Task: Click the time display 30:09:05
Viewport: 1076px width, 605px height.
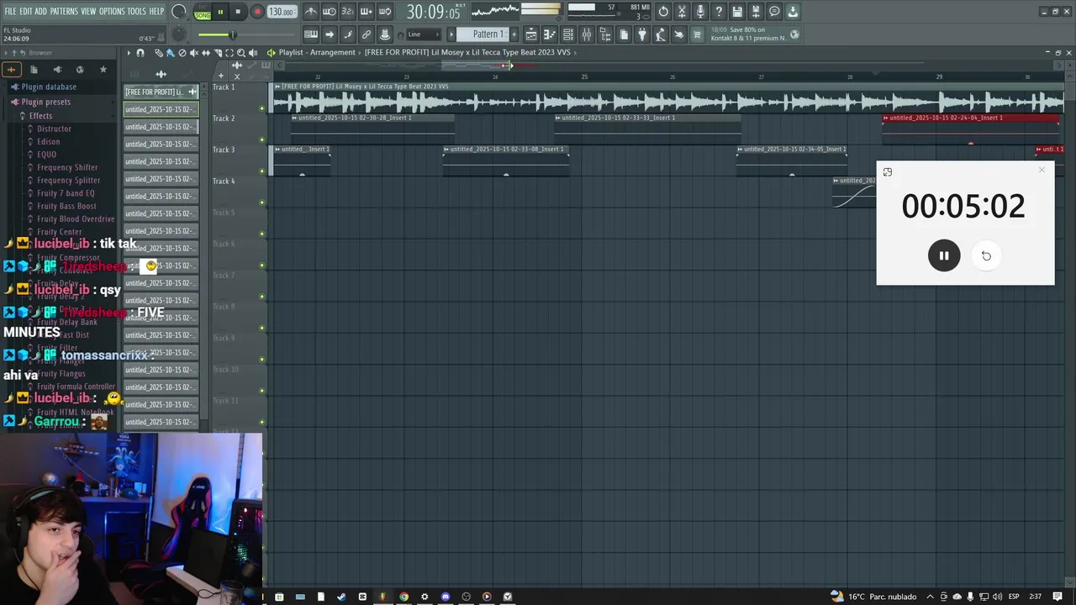Action: (x=433, y=12)
